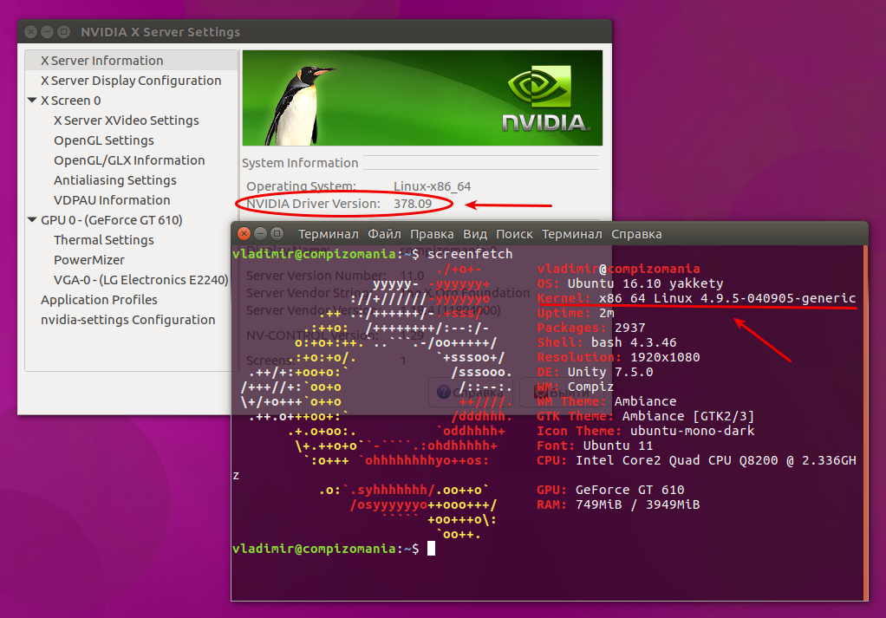The height and width of the screenshot is (618, 886).
Task: Open Antialiasing Settings
Action: coord(114,180)
